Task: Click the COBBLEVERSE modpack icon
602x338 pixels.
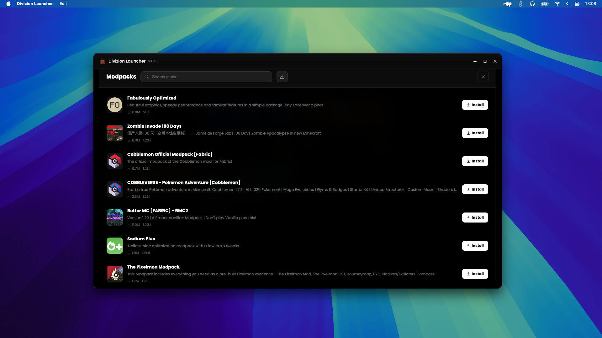Action: point(115,189)
